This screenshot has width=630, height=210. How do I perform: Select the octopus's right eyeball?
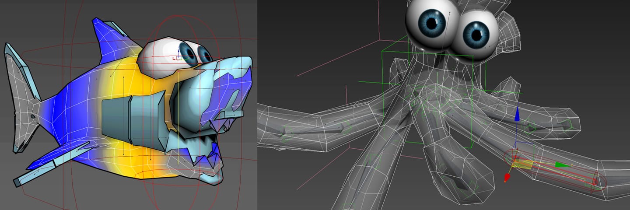tap(475, 34)
